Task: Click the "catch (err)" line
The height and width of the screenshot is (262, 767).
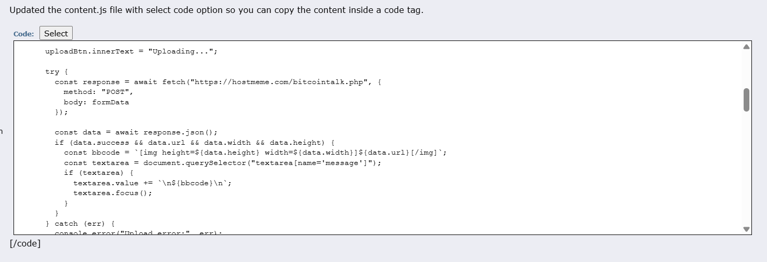Action: click(80, 224)
